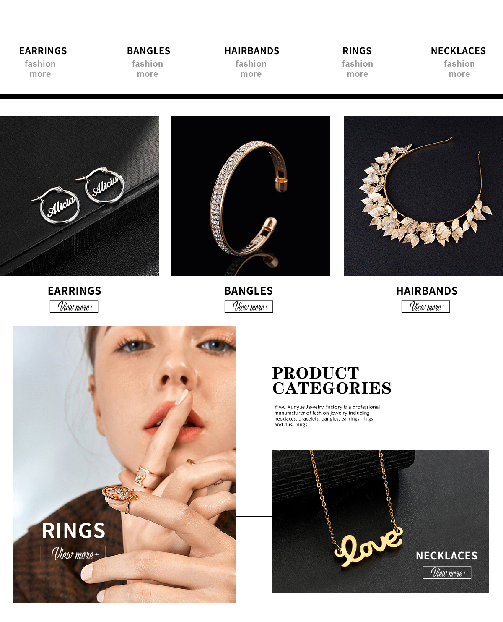
Task: Select the gold leaf hairband image
Action: tap(423, 196)
